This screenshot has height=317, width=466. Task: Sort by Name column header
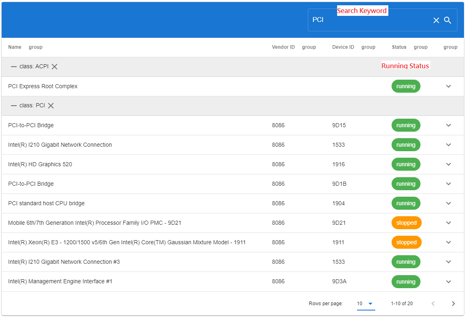tap(15, 47)
